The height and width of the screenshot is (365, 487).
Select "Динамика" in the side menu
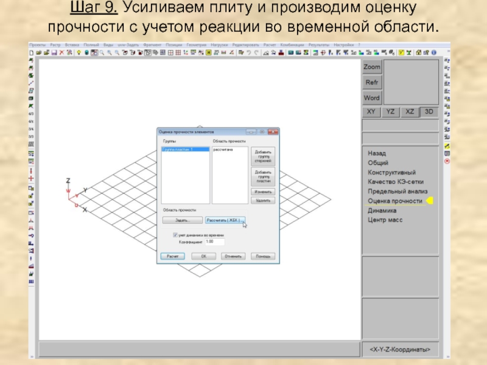[382, 210]
